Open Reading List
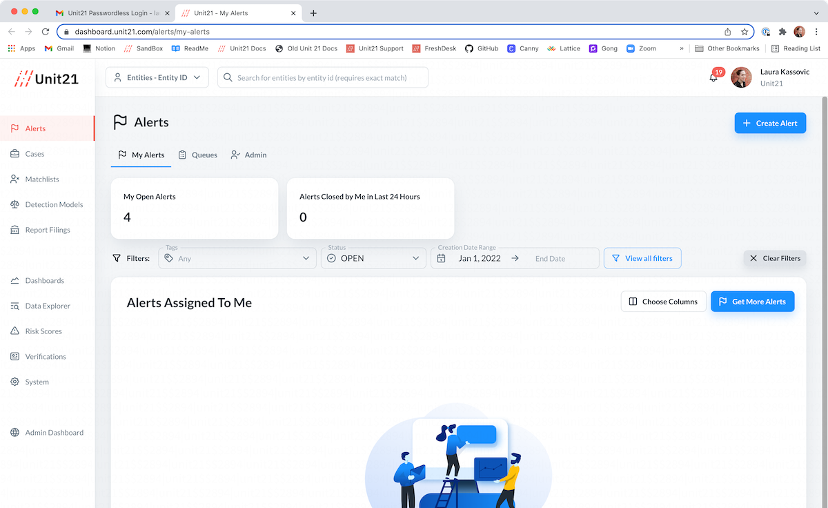 click(796, 48)
